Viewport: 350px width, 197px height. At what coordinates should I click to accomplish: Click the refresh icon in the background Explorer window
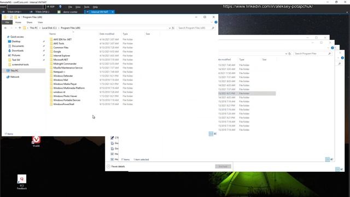[x=290, y=54]
